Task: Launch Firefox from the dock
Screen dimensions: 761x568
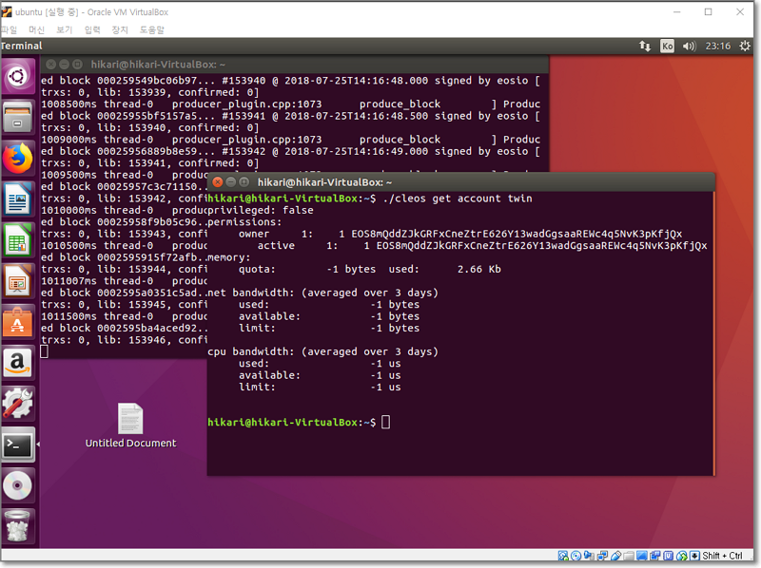Action: pos(18,159)
